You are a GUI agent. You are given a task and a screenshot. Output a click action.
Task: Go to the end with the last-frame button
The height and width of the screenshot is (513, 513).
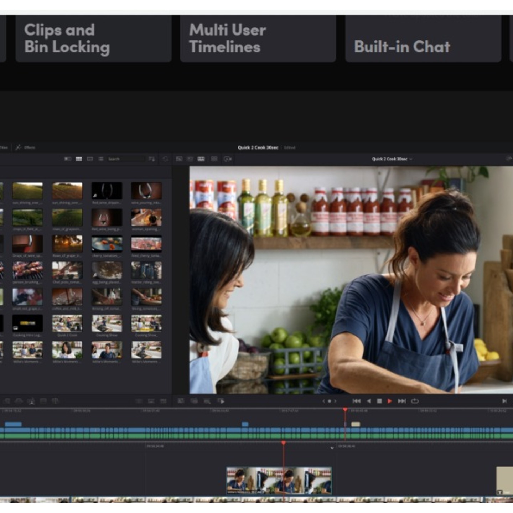[504, 401]
